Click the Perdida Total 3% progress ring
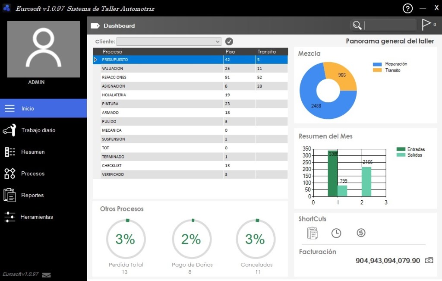This screenshot has height=281, width=442. click(126, 239)
